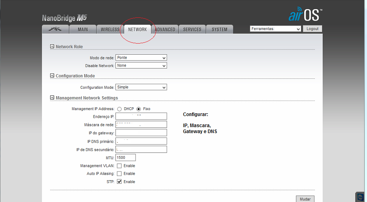The width and height of the screenshot is (367, 202).
Task: Focus the IP do gateway field
Action: point(141,133)
